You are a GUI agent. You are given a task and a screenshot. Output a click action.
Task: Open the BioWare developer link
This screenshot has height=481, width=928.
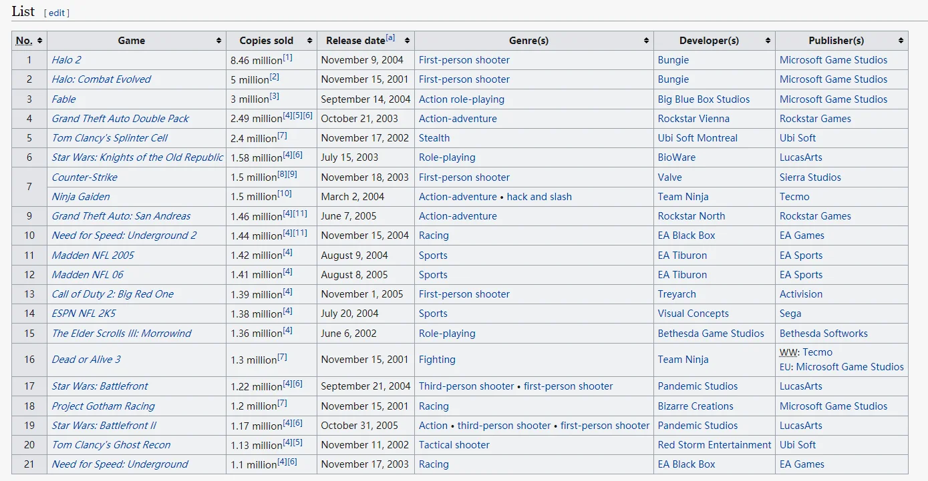click(x=677, y=157)
